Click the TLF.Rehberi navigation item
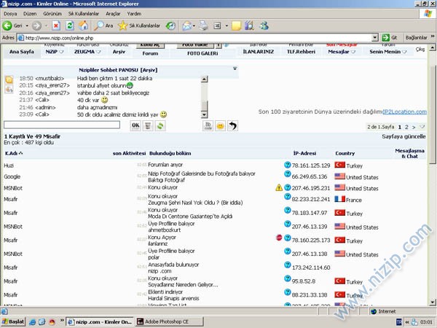 coord(301,52)
